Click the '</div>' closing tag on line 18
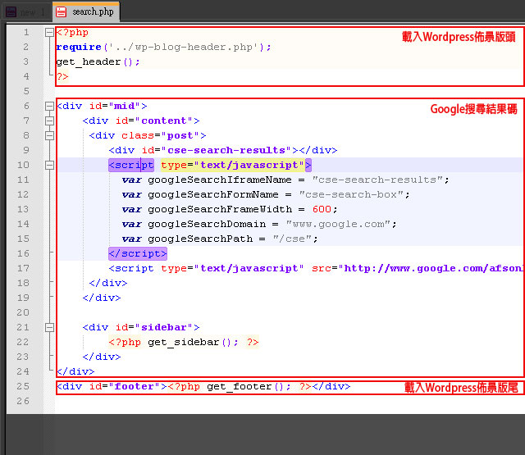 tap(108, 283)
